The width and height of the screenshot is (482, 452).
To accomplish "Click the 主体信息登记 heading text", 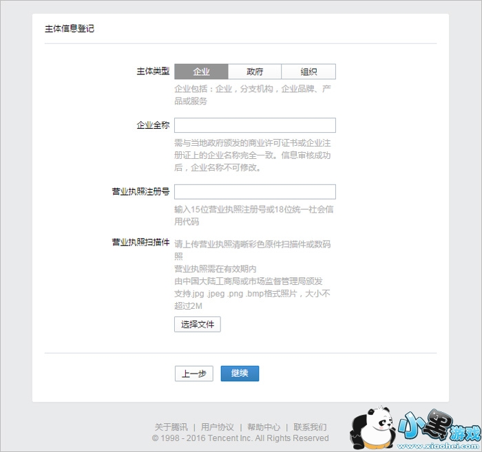I will pyautogui.click(x=70, y=29).
